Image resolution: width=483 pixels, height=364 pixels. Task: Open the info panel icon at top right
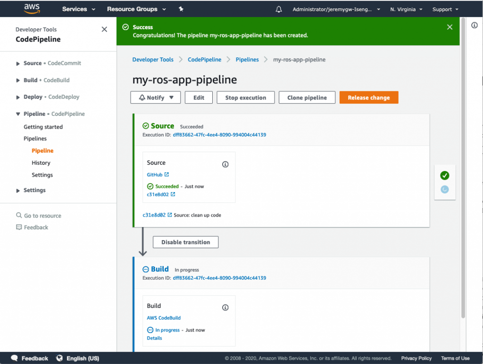click(475, 25)
